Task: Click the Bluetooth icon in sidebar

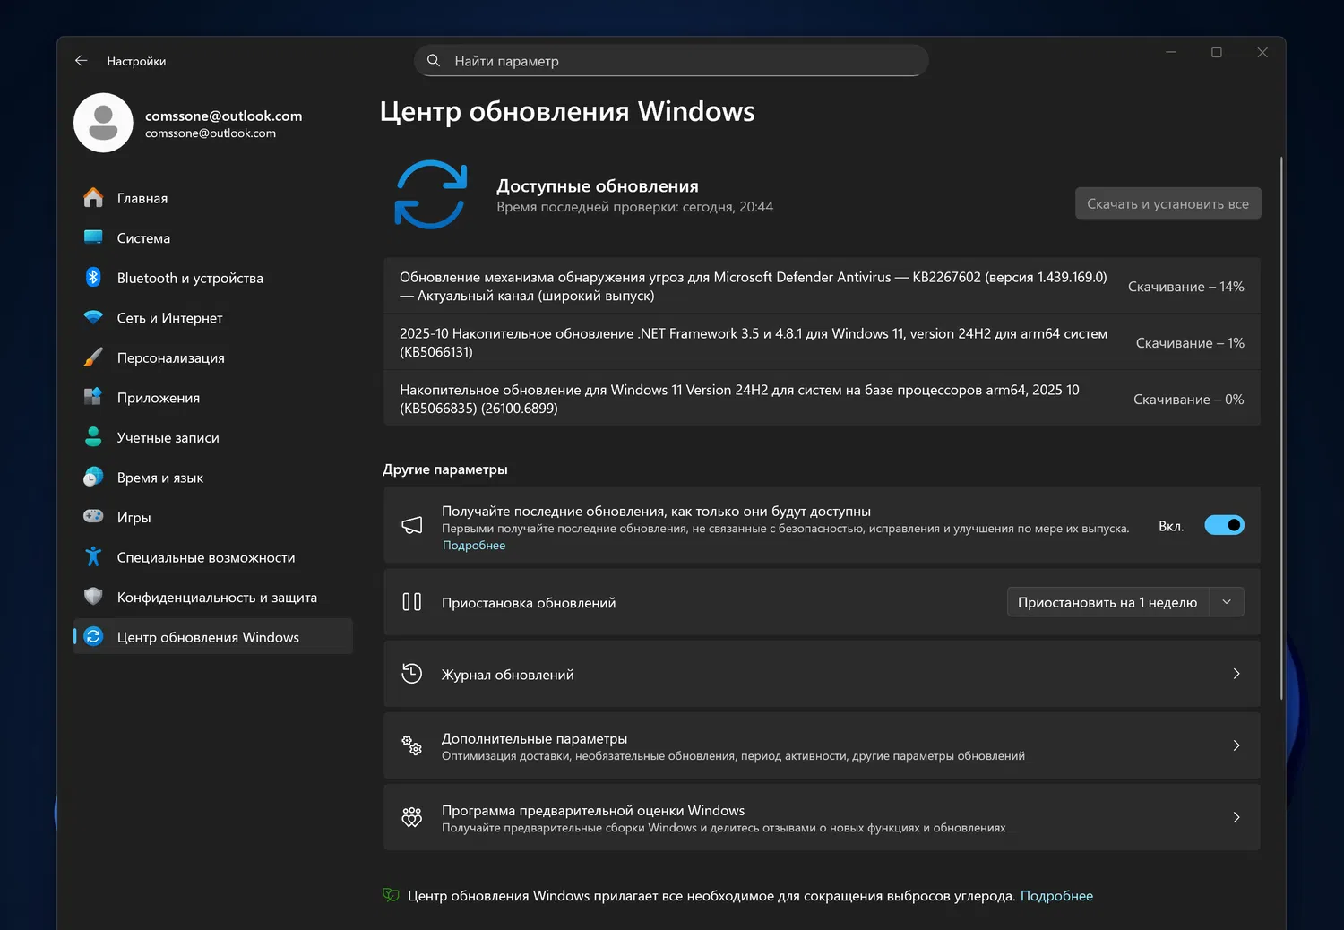Action: 93,278
